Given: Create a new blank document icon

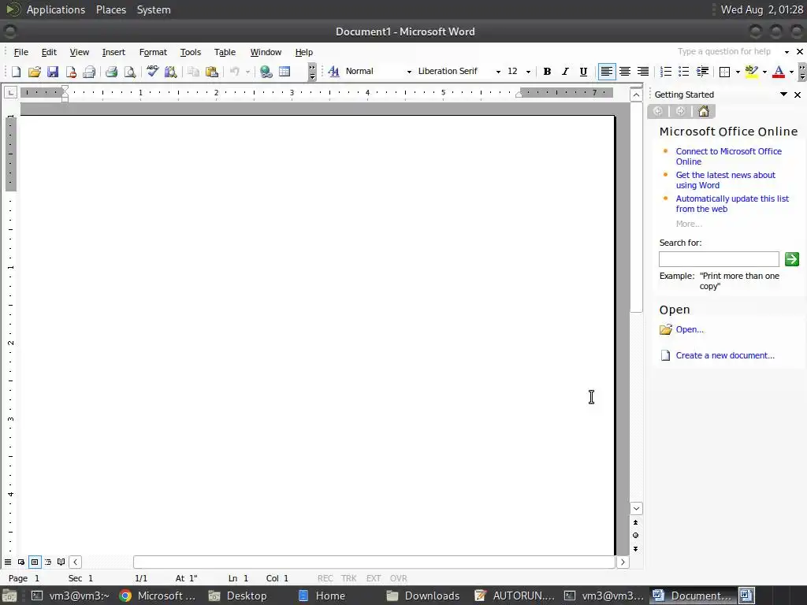Looking at the screenshot, I should coord(16,72).
